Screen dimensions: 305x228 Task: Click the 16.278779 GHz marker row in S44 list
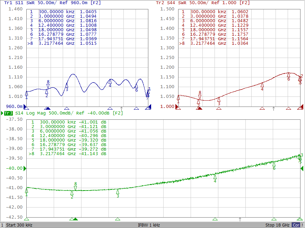point(214,35)
